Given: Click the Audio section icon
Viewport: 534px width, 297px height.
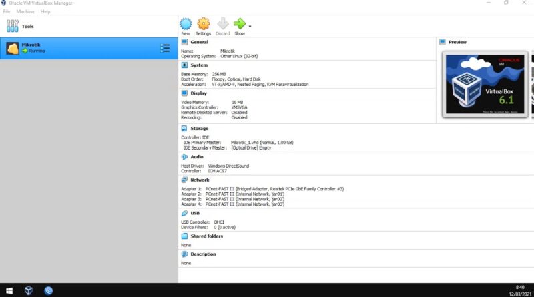Looking at the screenshot, I should click(184, 157).
